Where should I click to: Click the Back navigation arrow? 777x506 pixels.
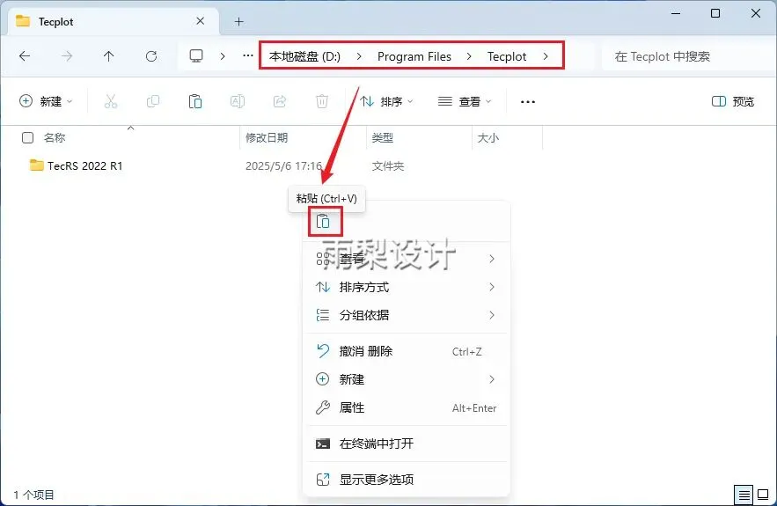[25, 56]
